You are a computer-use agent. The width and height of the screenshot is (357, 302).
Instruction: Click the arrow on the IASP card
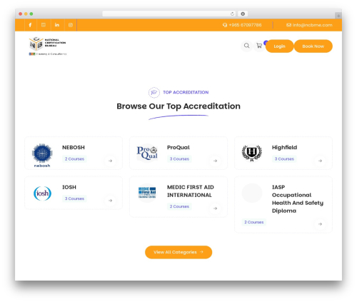(x=320, y=224)
